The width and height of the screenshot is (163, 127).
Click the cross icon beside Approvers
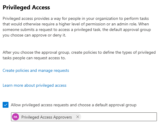point(78,117)
